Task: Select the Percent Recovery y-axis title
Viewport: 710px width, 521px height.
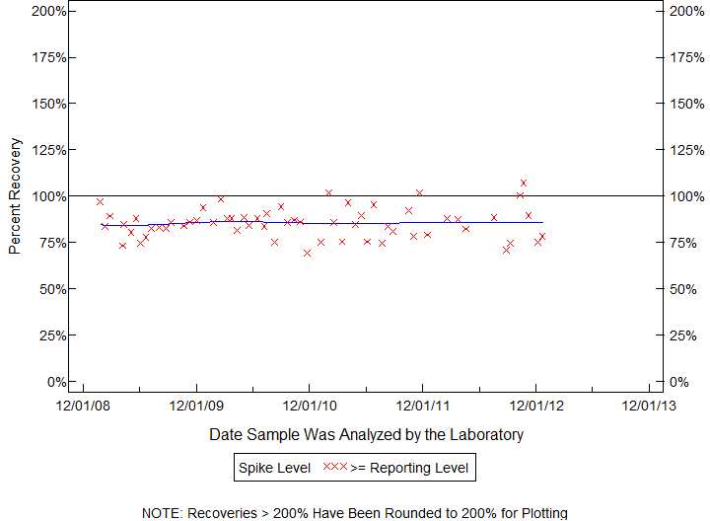Action: 15,195
